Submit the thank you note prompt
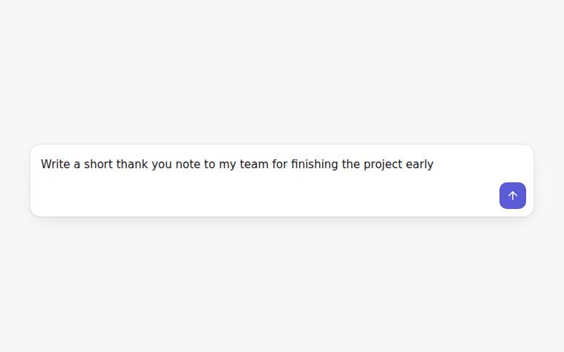The image size is (564, 352). coord(513,196)
